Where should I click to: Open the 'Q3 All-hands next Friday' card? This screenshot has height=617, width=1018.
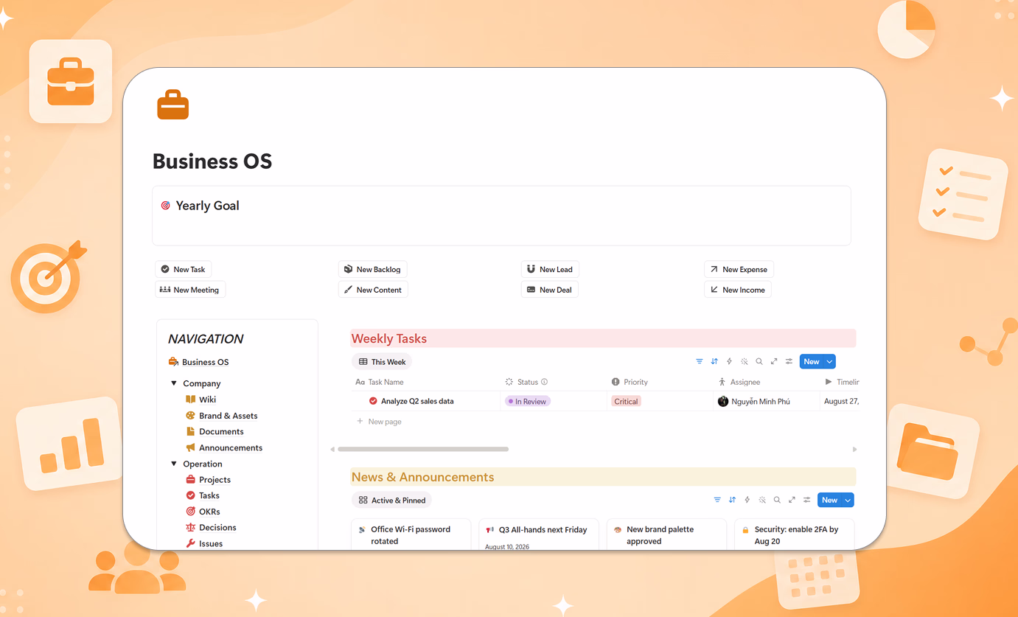click(539, 534)
